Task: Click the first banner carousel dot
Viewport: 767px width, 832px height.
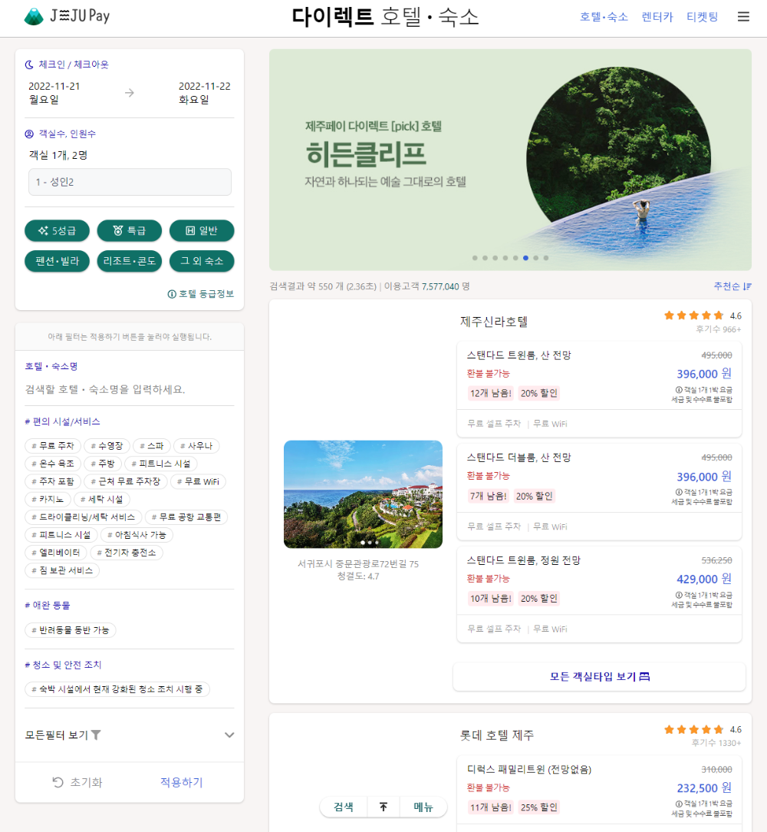Action: [475, 258]
